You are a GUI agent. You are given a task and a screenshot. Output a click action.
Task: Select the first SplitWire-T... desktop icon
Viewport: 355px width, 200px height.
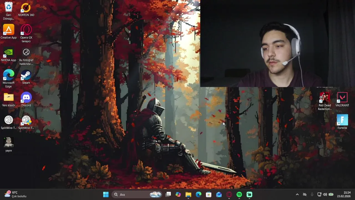click(x=9, y=122)
